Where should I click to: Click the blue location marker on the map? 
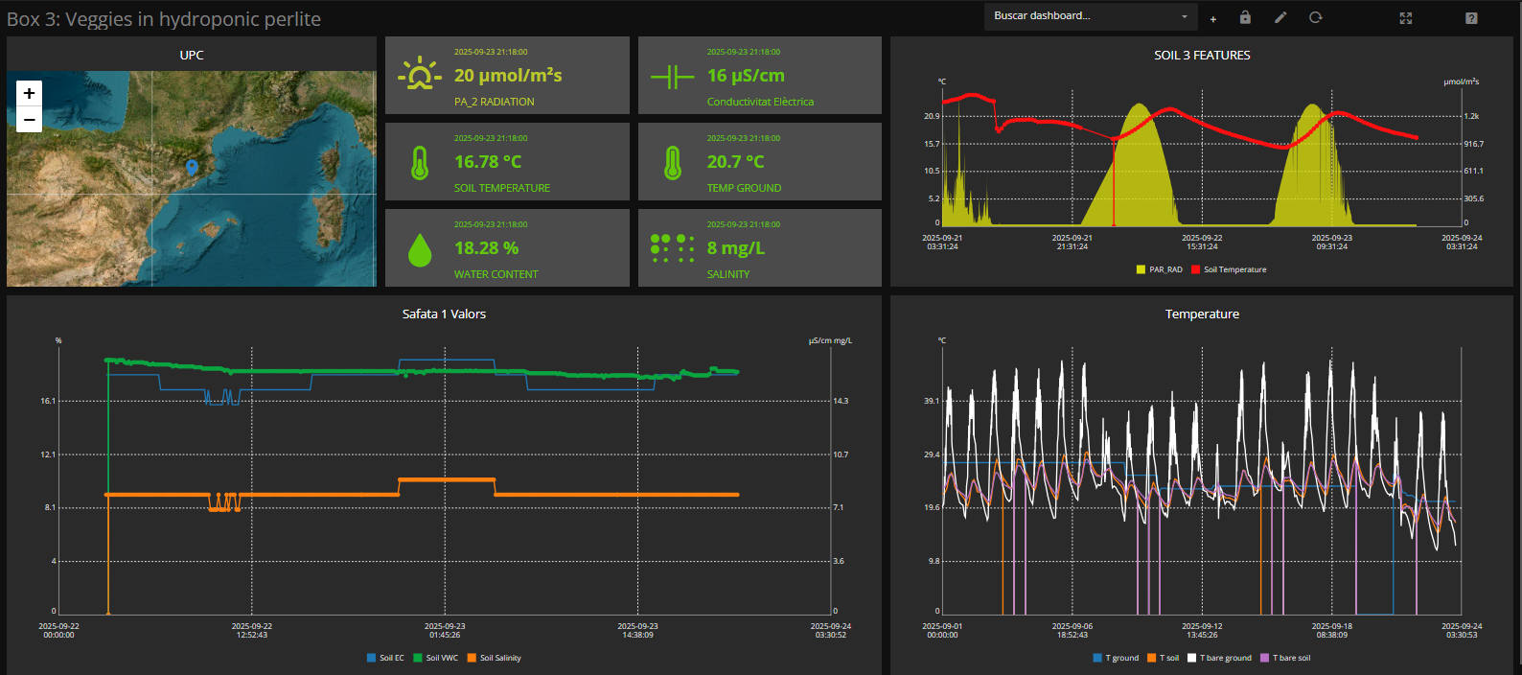pos(192,168)
